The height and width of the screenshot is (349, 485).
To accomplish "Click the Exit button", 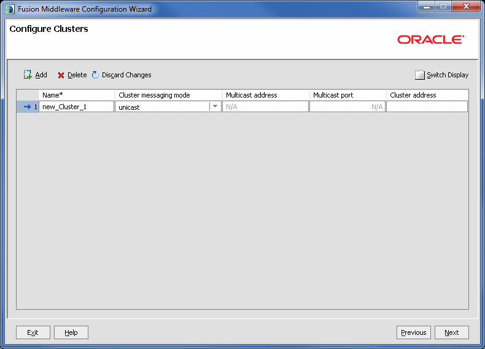I will pos(33,332).
